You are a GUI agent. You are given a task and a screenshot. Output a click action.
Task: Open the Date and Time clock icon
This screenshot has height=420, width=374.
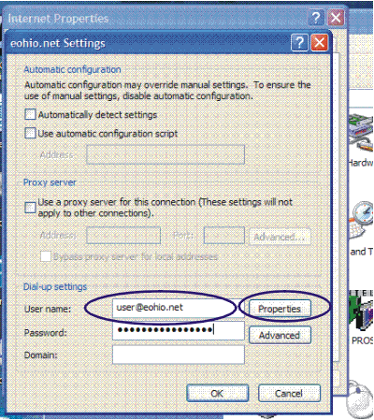pyautogui.click(x=362, y=220)
